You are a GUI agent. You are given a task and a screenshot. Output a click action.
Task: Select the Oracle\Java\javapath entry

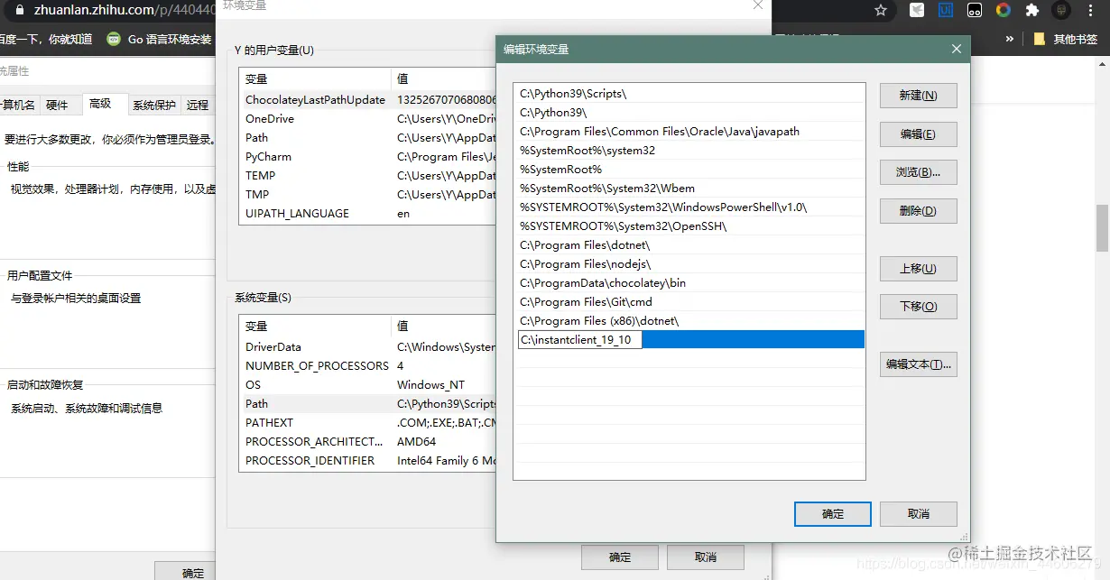click(689, 132)
